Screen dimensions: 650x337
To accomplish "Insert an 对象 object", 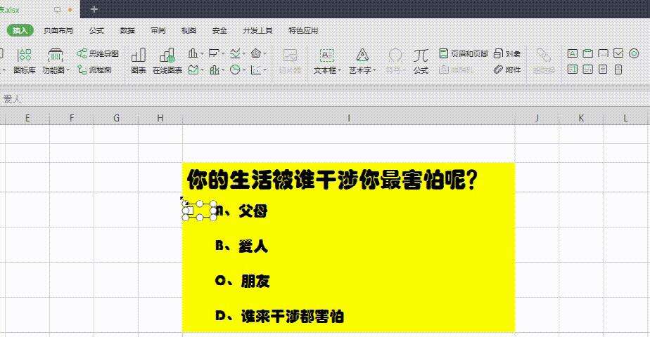I will coord(507,53).
